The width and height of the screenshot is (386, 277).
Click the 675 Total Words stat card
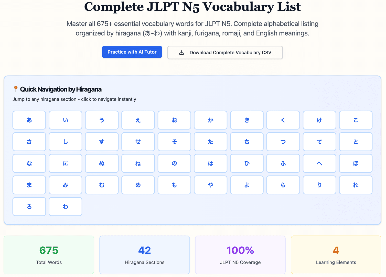click(49, 255)
